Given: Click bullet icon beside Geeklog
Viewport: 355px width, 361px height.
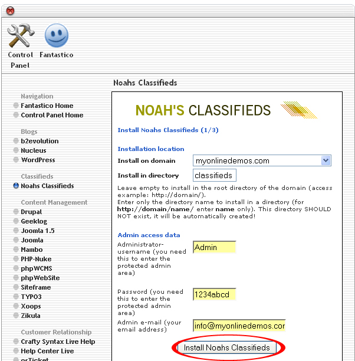Looking at the screenshot, I should pos(16,221).
